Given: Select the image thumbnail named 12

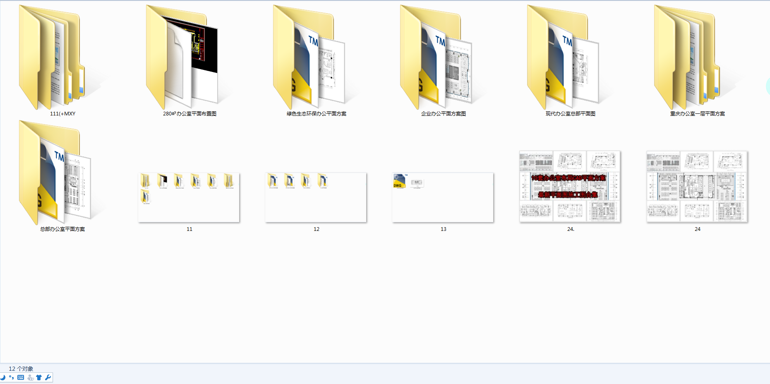Looking at the screenshot, I should point(316,197).
